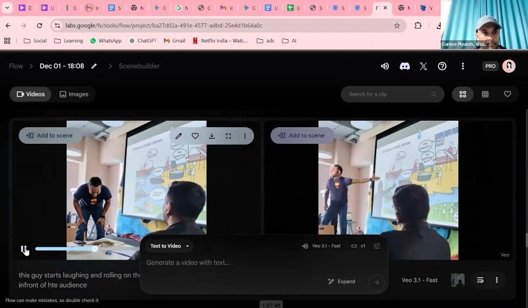Open the Gmail bookmark
Image resolution: width=528 pixels, height=308 pixels.
(x=175, y=41)
